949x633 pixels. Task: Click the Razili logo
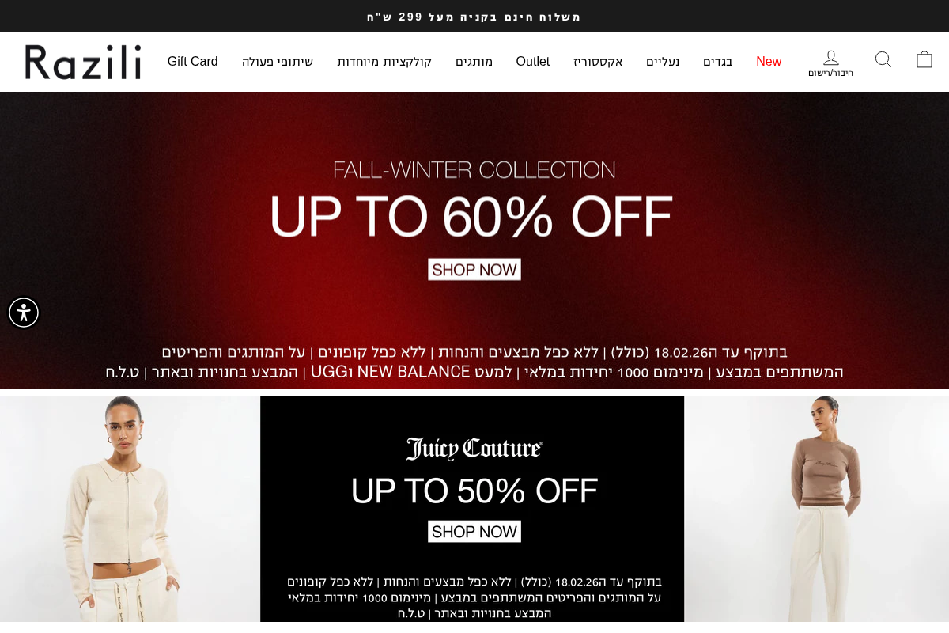tap(83, 62)
